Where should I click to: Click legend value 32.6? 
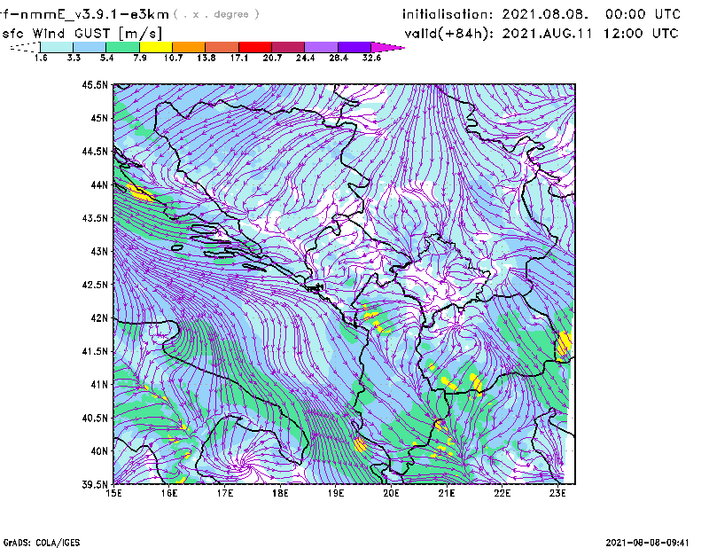371,58
